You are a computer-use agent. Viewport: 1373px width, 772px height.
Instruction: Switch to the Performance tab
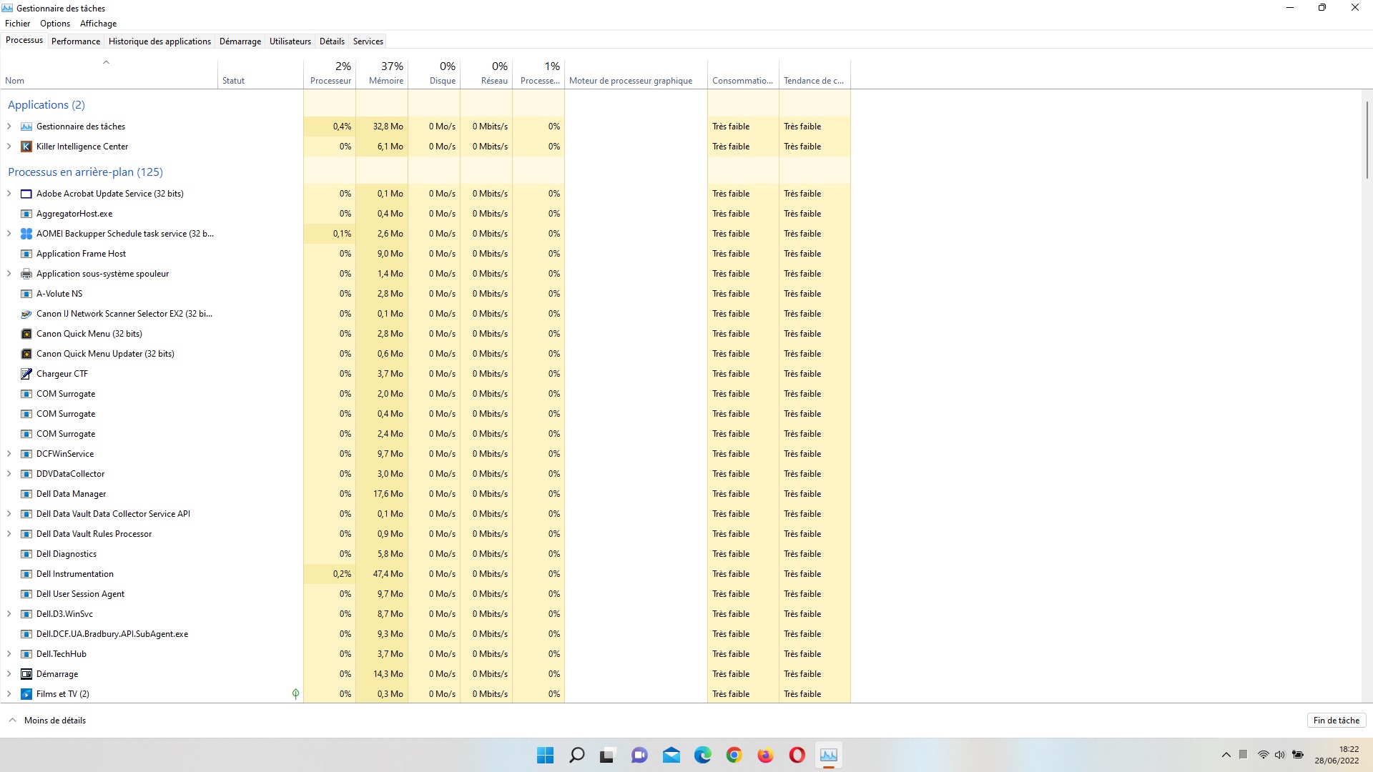(76, 41)
